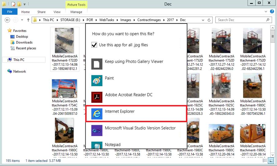The width and height of the screenshot is (277, 166).
Task: Expand the address bar history dropdown
Action: (203, 20)
